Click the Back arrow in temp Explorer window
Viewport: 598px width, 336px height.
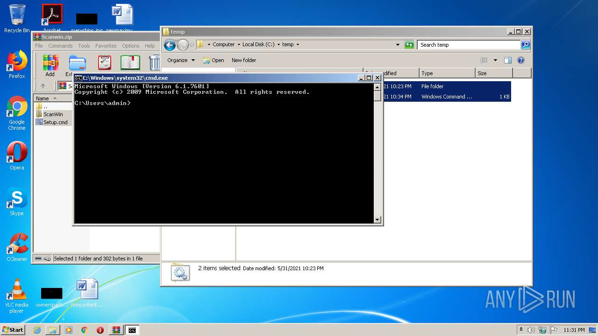(x=170, y=45)
